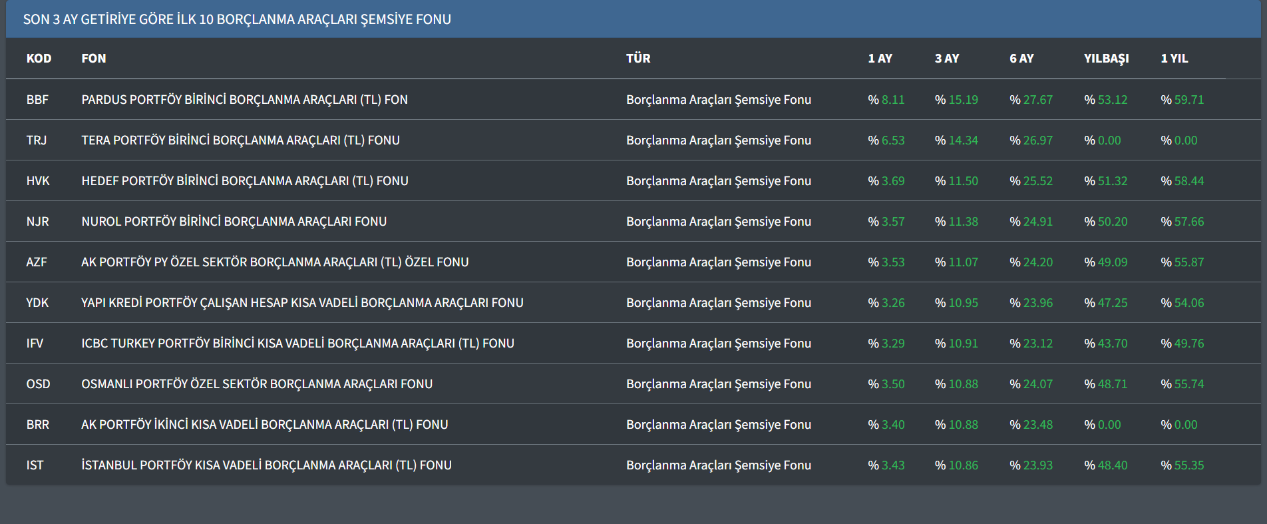
Task: Click the YILBAŞI column header
Action: (x=1106, y=59)
